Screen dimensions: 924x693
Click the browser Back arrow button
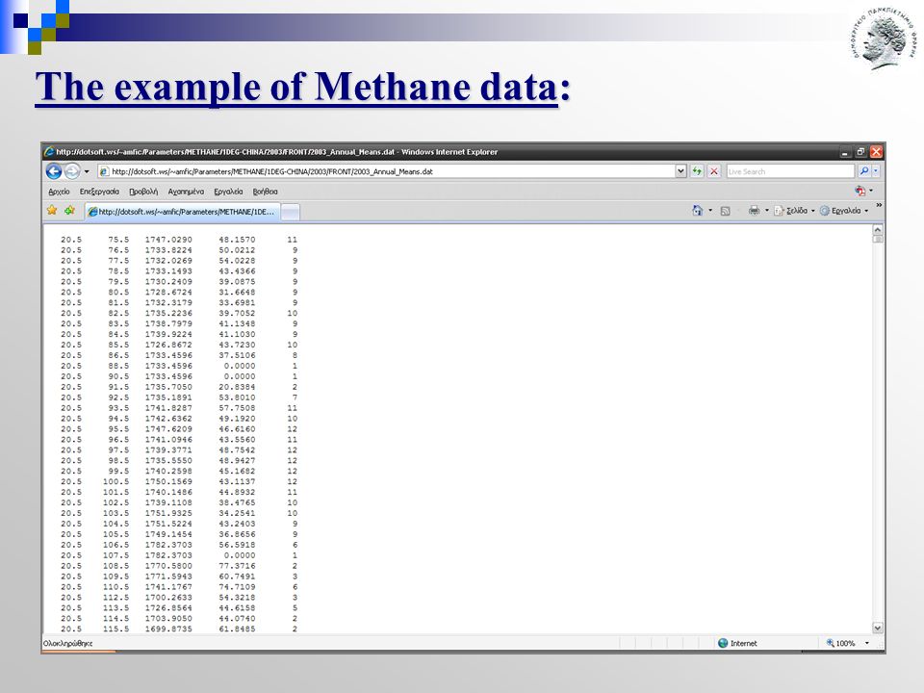pos(54,171)
